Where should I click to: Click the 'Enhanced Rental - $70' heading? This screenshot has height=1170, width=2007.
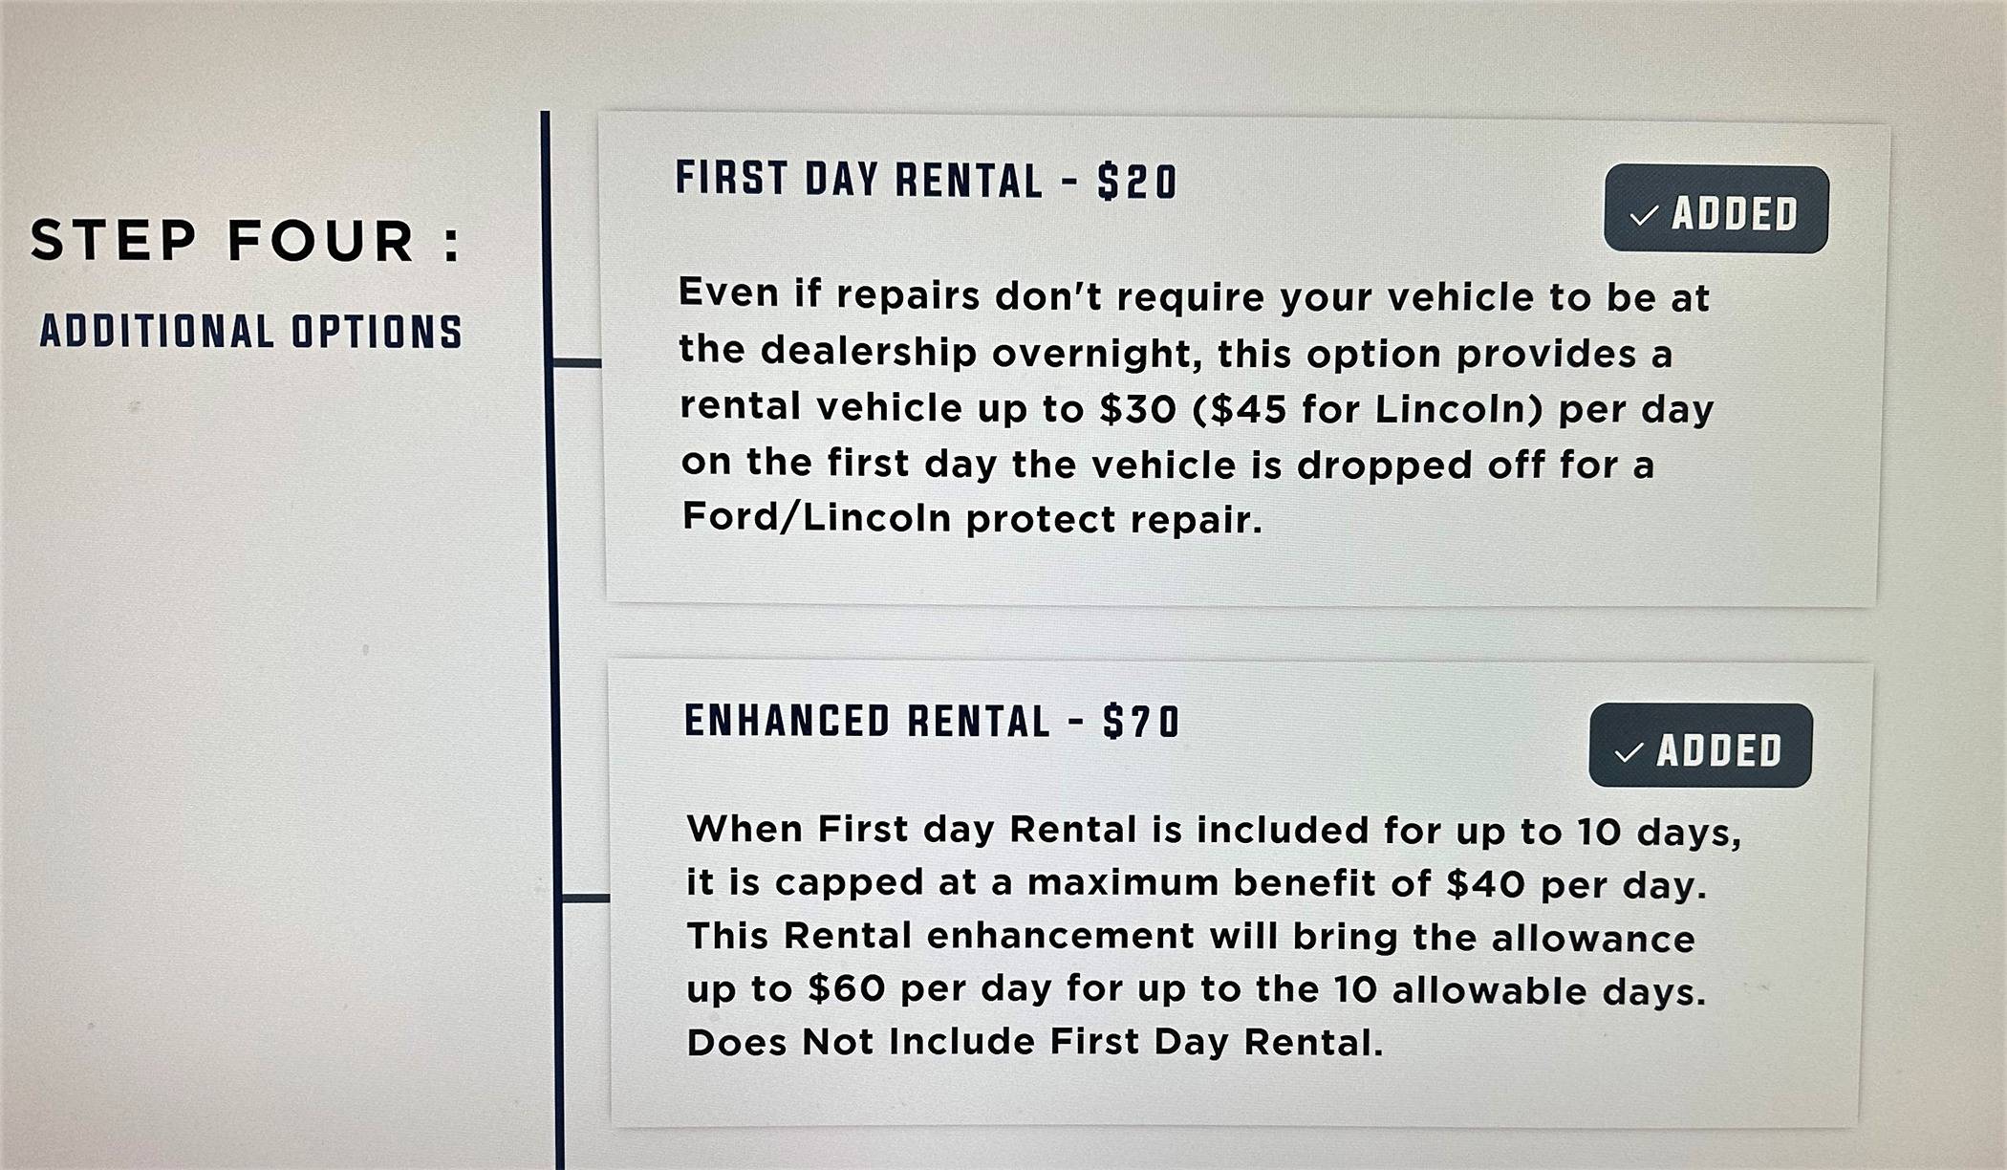(932, 722)
